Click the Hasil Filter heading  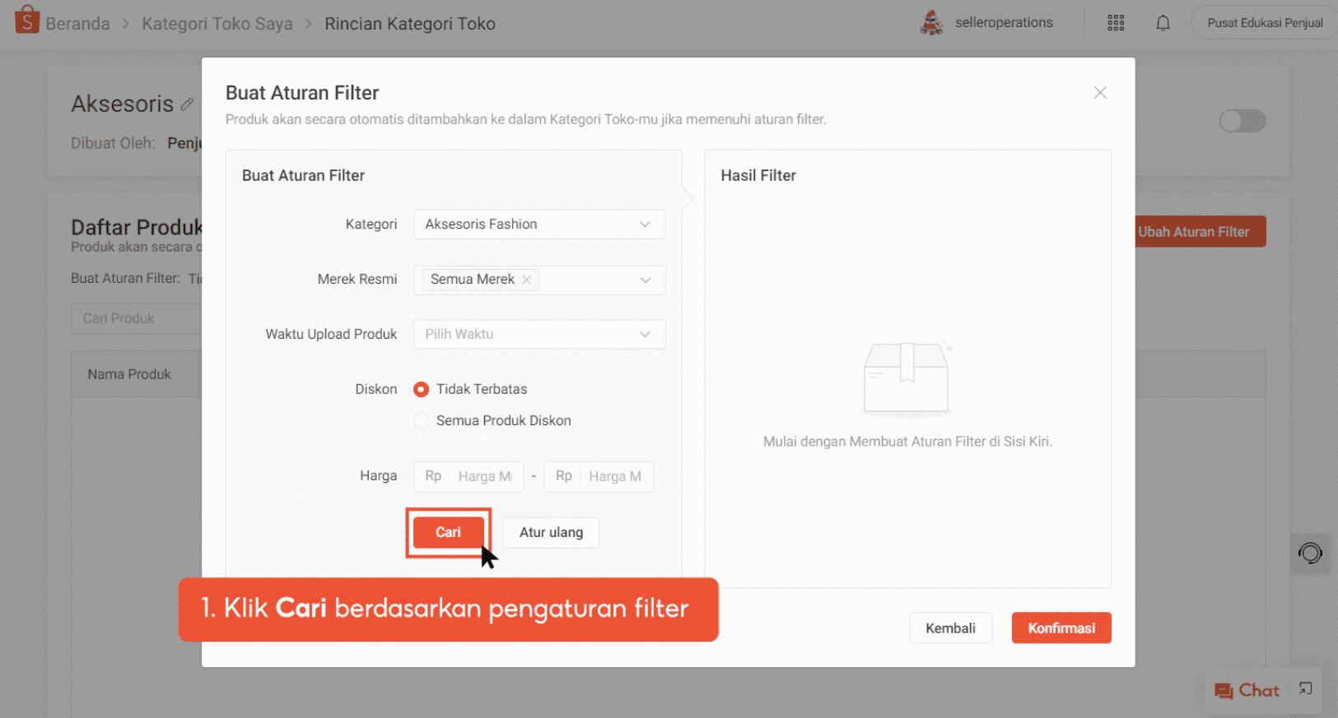[x=758, y=175]
